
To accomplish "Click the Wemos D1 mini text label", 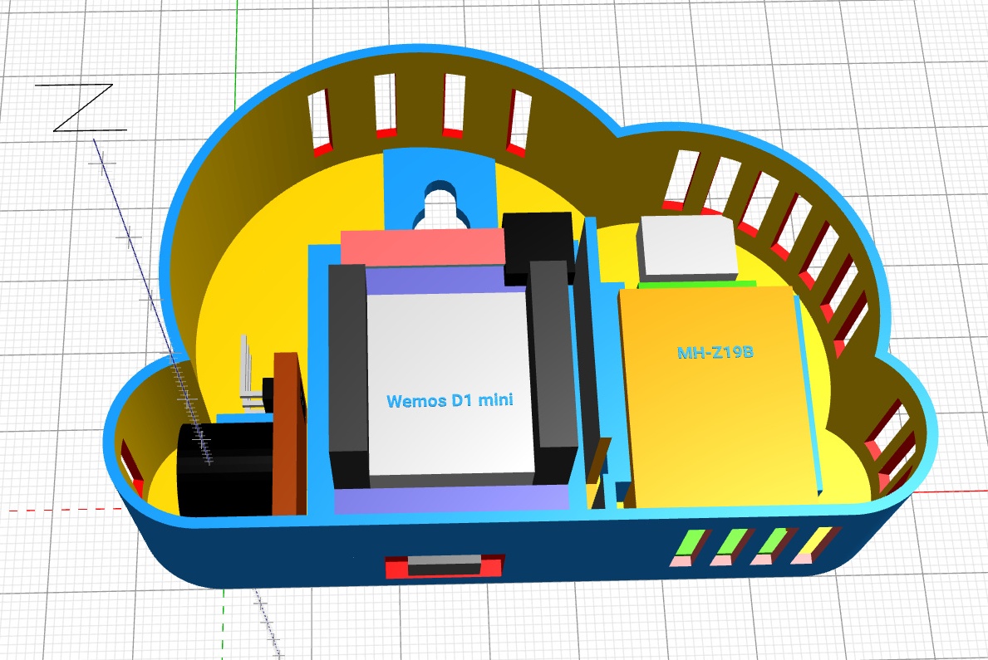I will pos(450,401).
